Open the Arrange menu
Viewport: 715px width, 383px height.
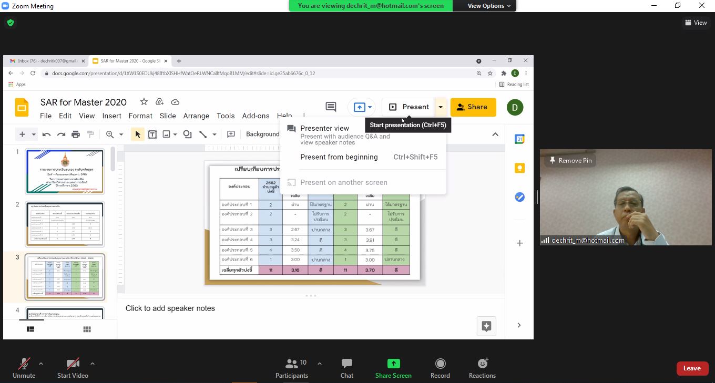tap(196, 116)
